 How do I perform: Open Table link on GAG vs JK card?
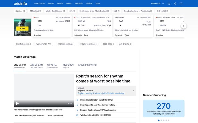coord(127,35)
